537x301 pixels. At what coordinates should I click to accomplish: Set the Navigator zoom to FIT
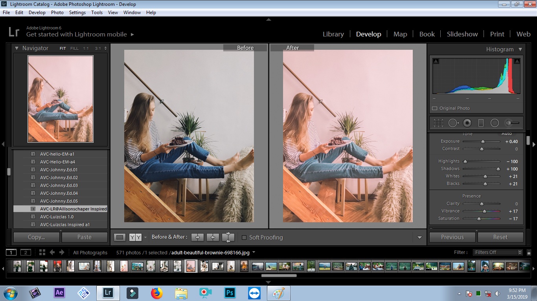pos(63,49)
